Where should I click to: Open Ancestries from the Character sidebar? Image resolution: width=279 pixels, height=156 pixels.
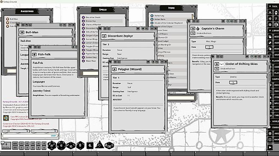(273, 133)
